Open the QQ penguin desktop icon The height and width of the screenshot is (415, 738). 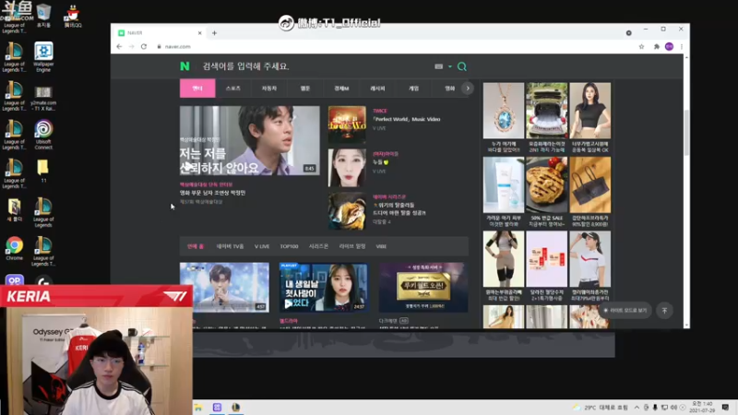(x=73, y=16)
